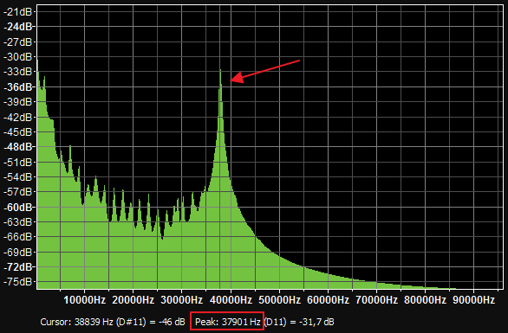Click the -69dB axis label
Viewport: 508px width, 333px height.
(17, 252)
